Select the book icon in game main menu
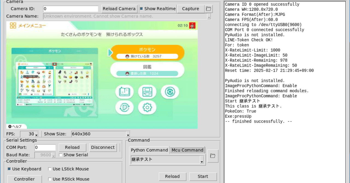This screenshot has height=183, width=350. coord(124,92)
